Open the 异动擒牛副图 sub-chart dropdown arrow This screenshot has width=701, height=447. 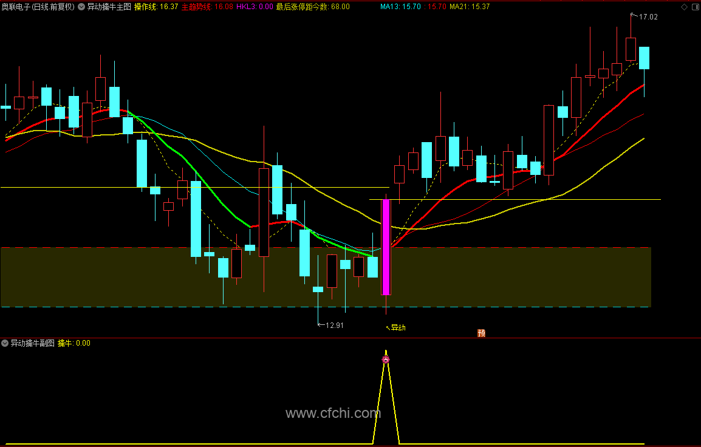[5, 343]
